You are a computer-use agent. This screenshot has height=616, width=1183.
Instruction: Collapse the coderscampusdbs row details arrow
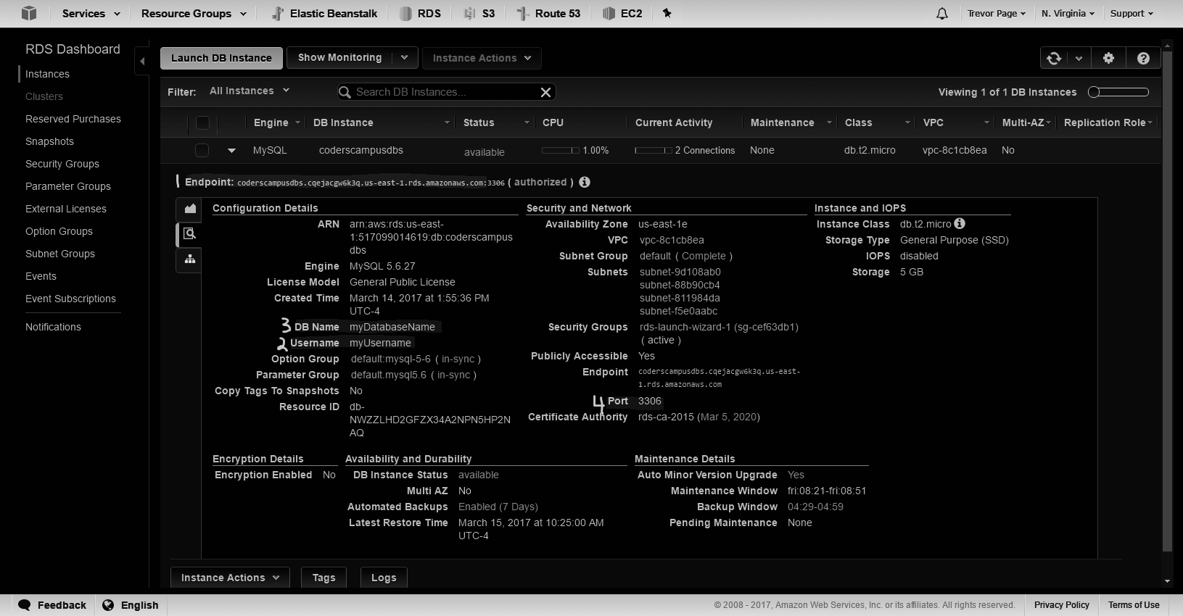(231, 151)
